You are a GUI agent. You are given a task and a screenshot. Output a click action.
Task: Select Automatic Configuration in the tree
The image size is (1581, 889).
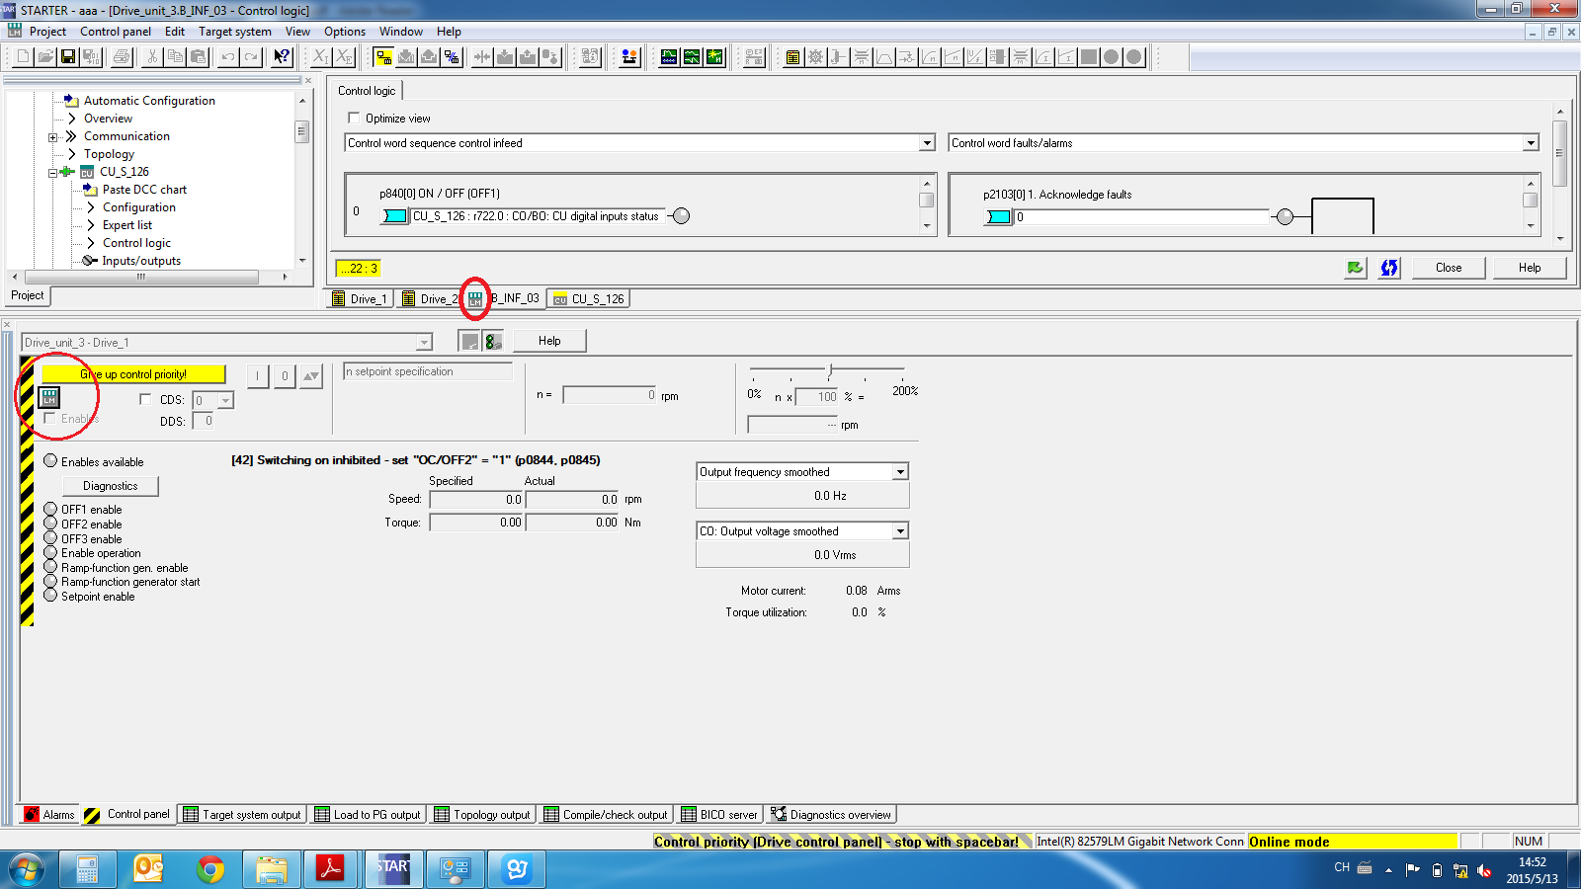[149, 101]
